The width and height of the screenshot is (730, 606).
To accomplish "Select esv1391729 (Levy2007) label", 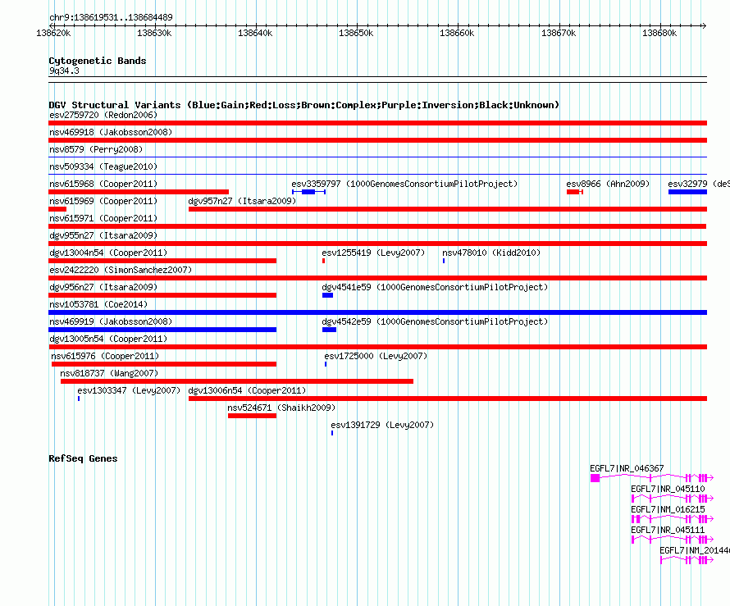I will tap(382, 425).
